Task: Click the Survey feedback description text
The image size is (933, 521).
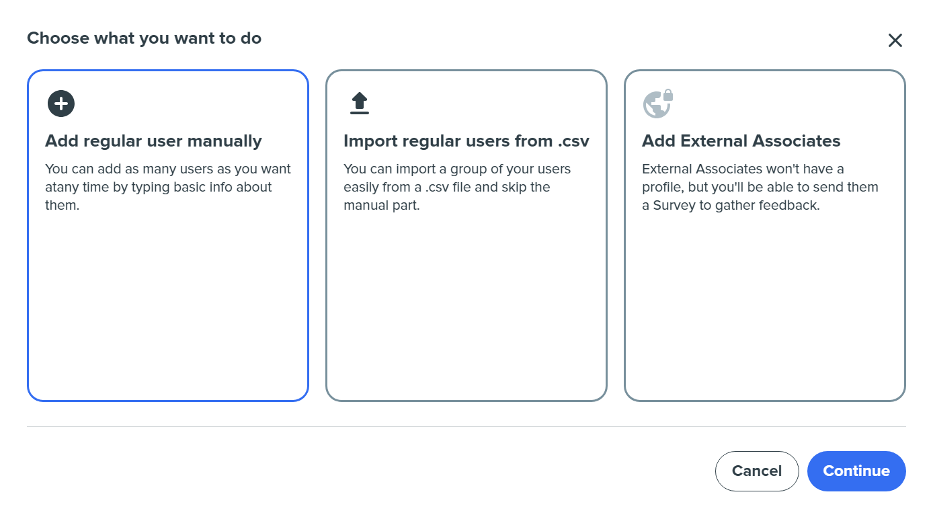Action: point(760,187)
